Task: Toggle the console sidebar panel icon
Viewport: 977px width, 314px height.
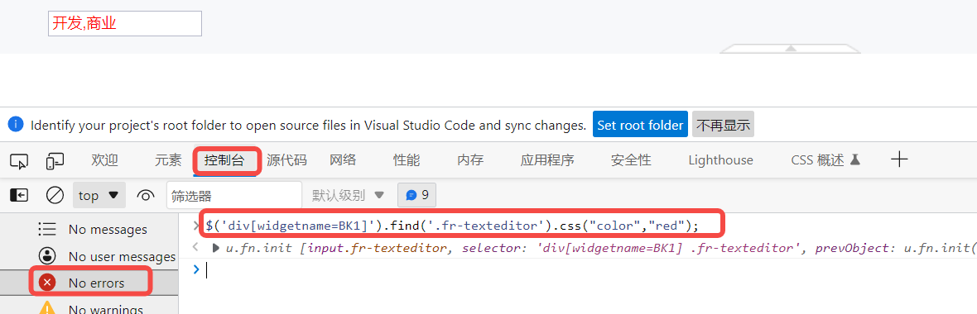Action: click(19, 196)
